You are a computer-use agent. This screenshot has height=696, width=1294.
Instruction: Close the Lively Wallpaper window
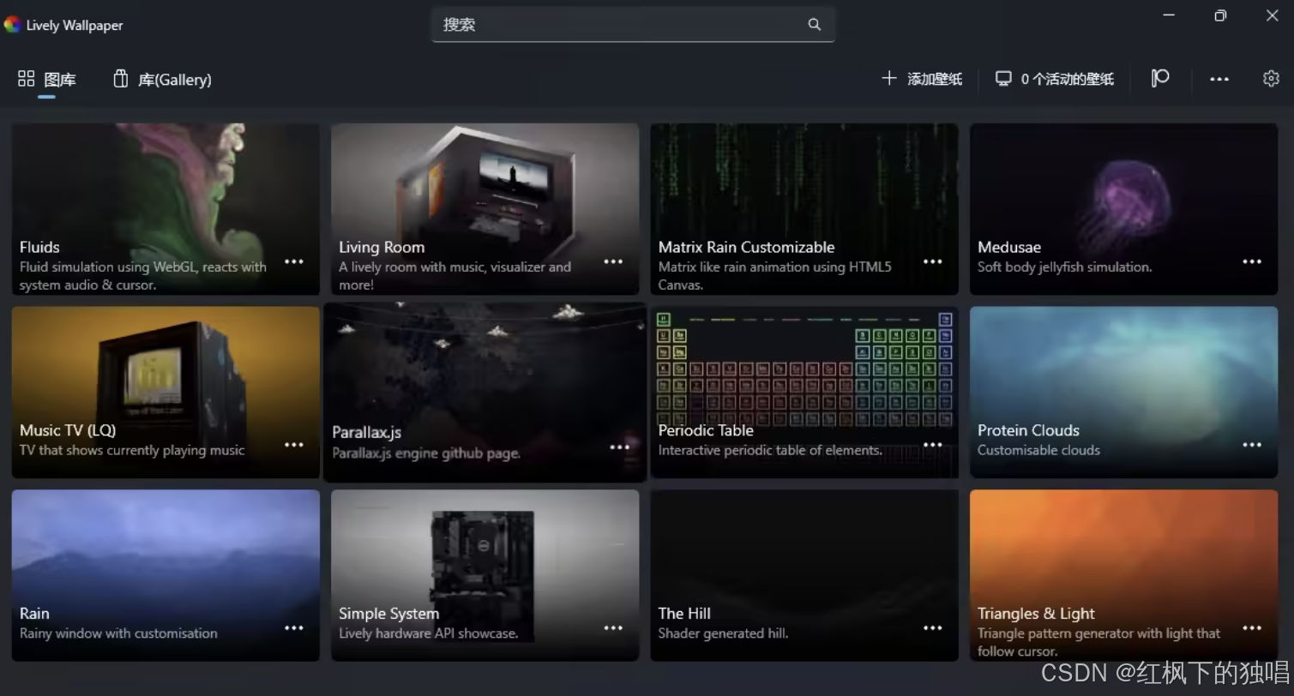tap(1272, 15)
